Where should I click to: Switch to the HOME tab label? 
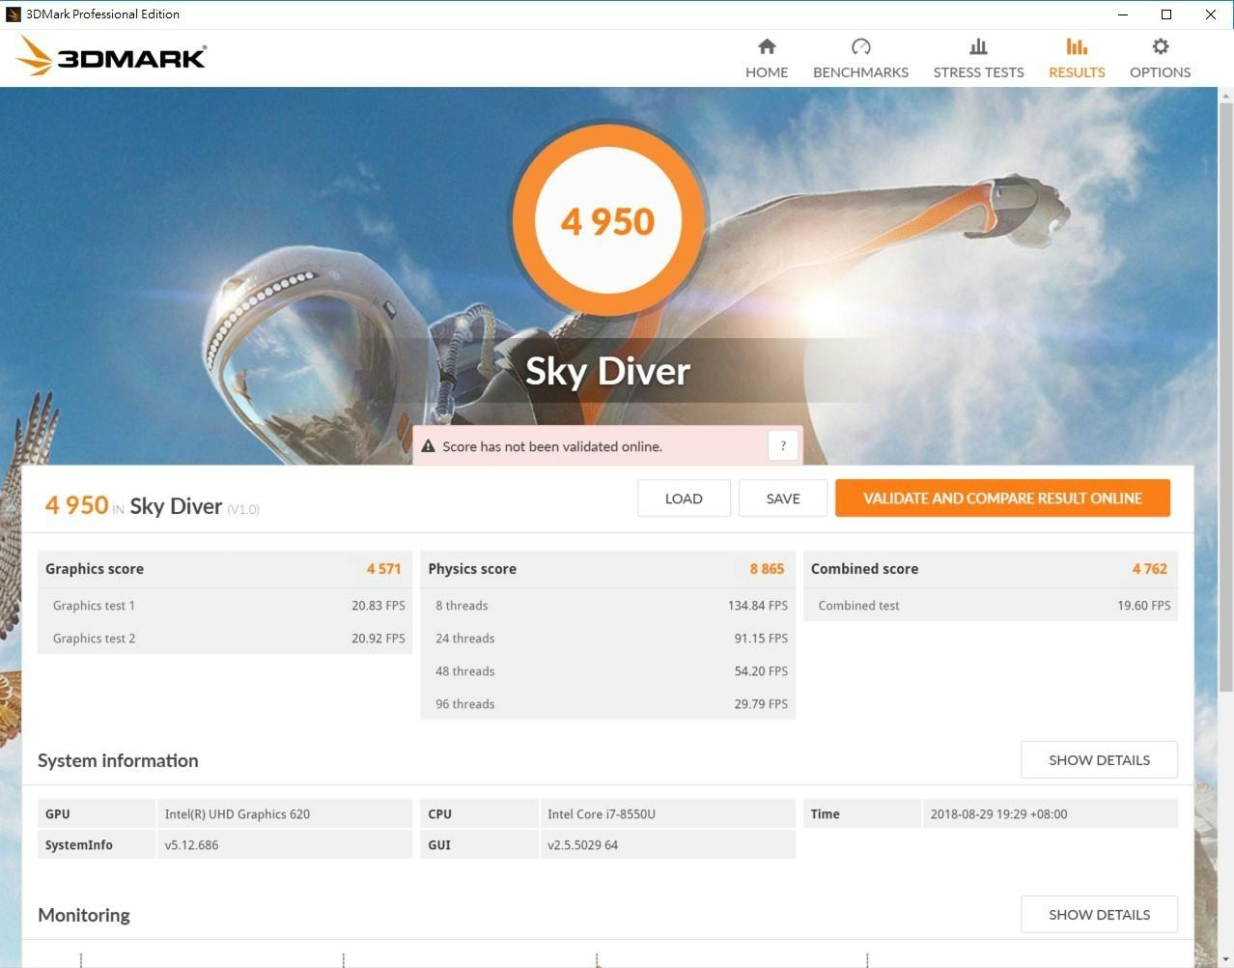767,72
